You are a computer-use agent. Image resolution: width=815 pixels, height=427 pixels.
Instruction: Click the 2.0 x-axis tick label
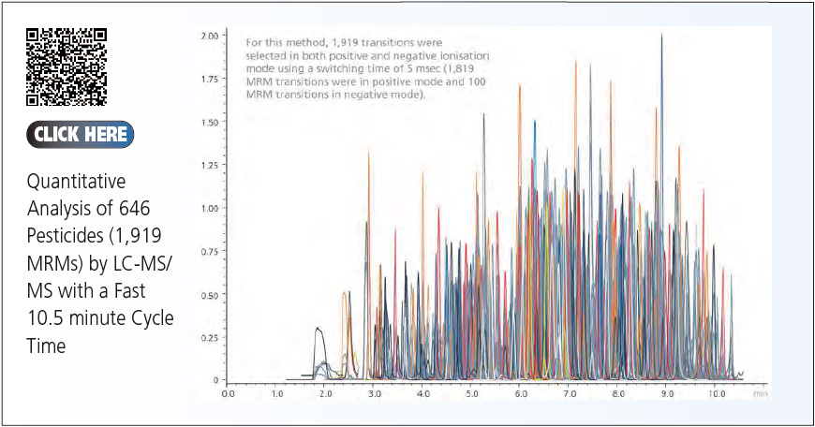coord(326,393)
